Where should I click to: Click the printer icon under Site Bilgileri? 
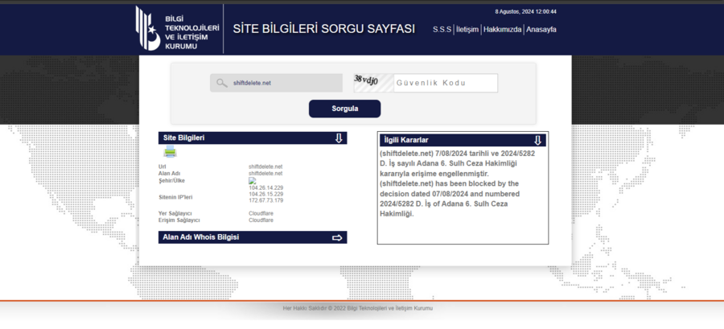pos(170,151)
